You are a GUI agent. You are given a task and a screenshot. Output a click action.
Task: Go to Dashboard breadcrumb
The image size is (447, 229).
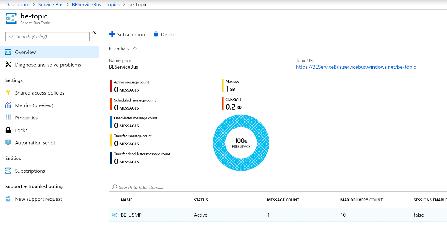point(18,4)
